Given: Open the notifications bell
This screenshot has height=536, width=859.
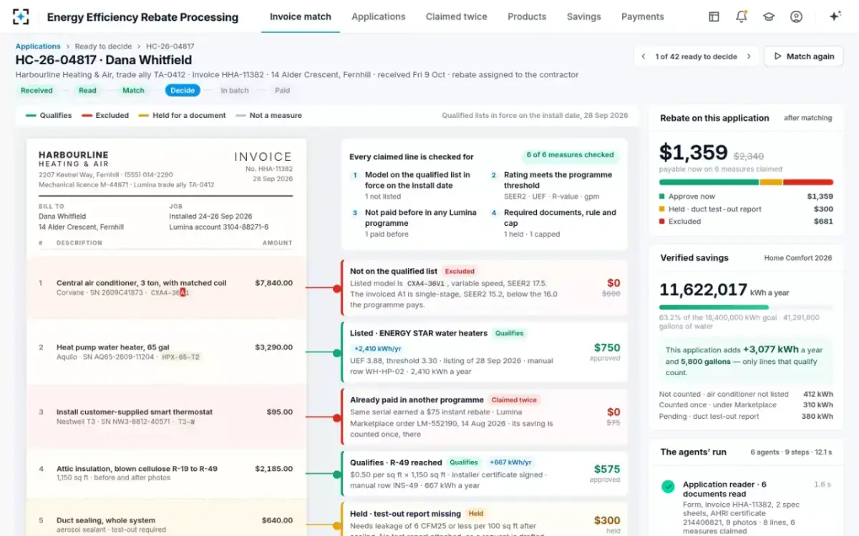Looking at the screenshot, I should [x=742, y=16].
